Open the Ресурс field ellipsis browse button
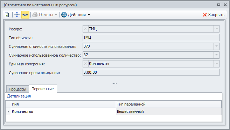This screenshot has width=230, height=130. pos(216,29)
